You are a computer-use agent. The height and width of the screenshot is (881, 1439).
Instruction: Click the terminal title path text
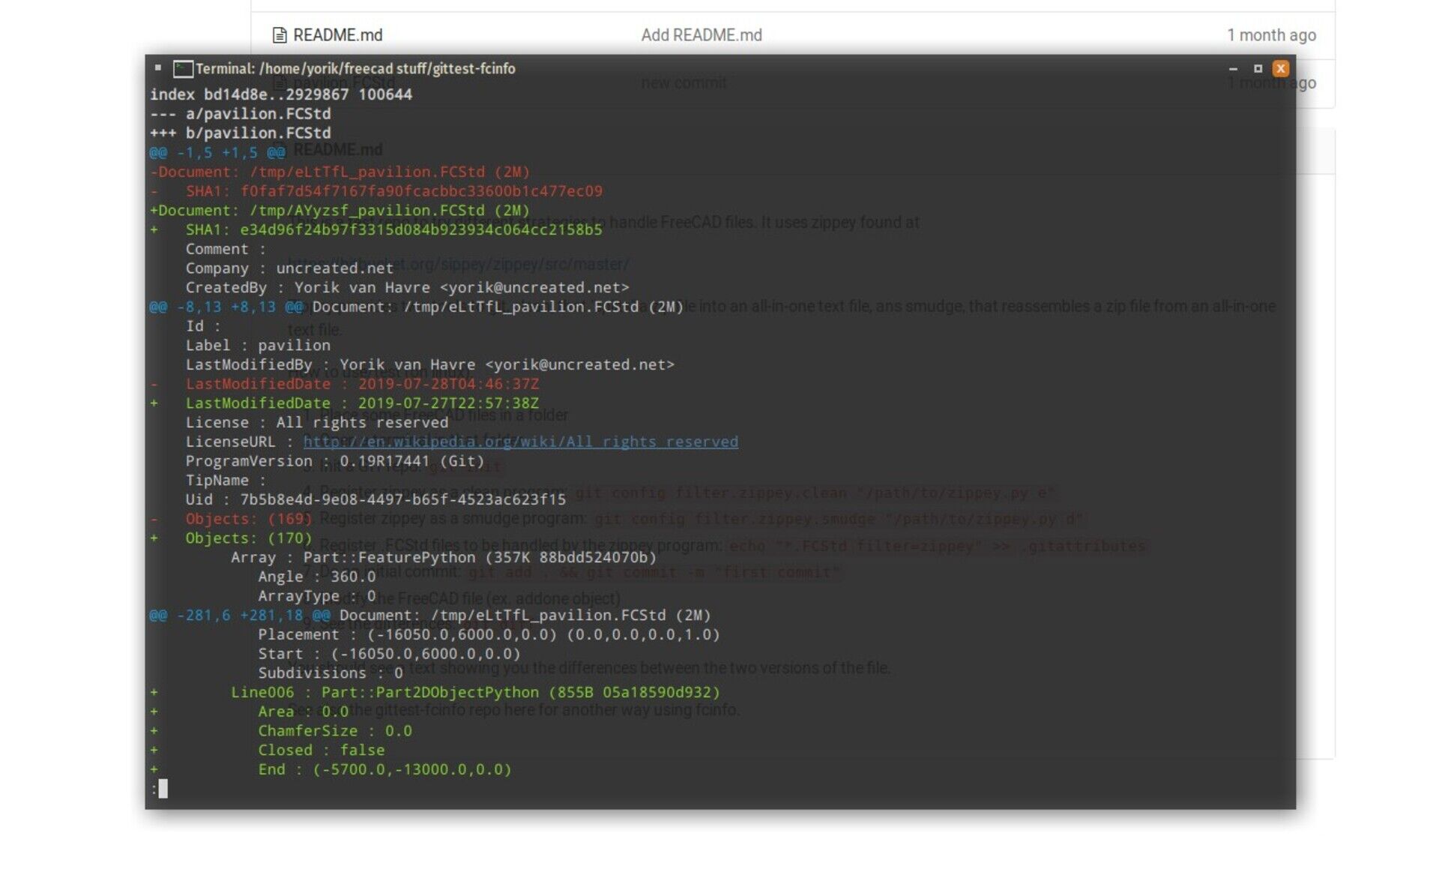(x=355, y=69)
